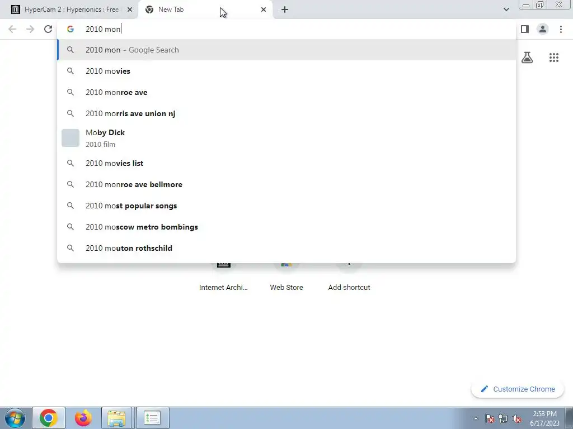573x429 pixels.
Task: Choose the '2010 movies' suggestion
Action: pos(286,71)
